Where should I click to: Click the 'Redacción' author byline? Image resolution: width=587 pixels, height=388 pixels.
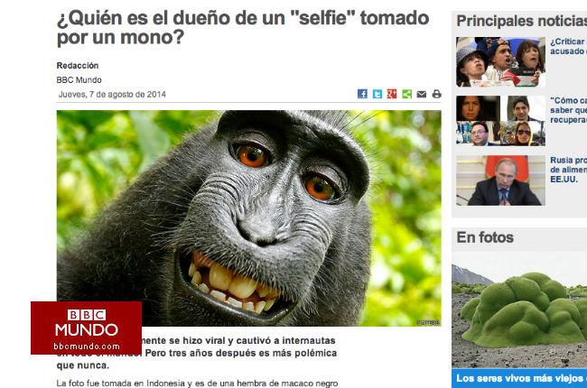click(78, 66)
